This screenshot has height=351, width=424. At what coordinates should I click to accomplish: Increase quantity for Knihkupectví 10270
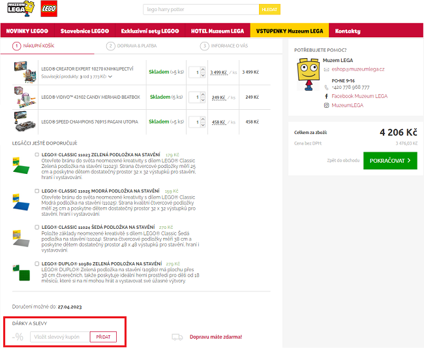203,70
